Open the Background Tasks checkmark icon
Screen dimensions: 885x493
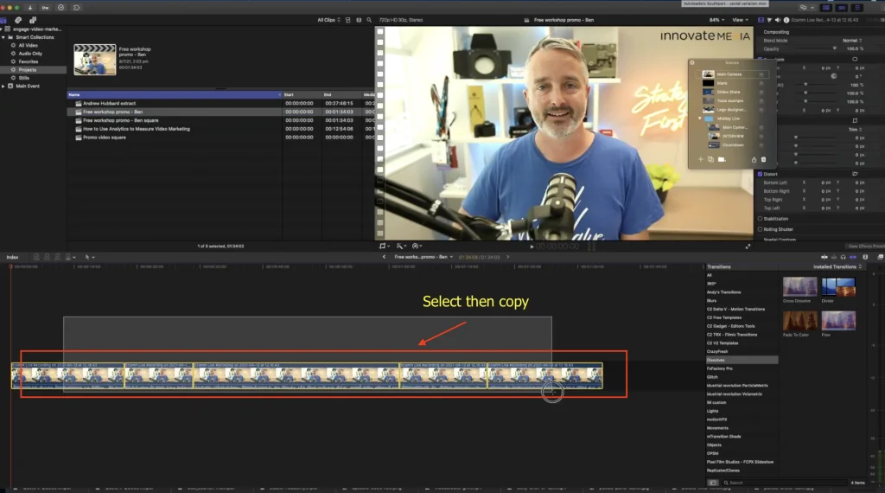coord(61,8)
